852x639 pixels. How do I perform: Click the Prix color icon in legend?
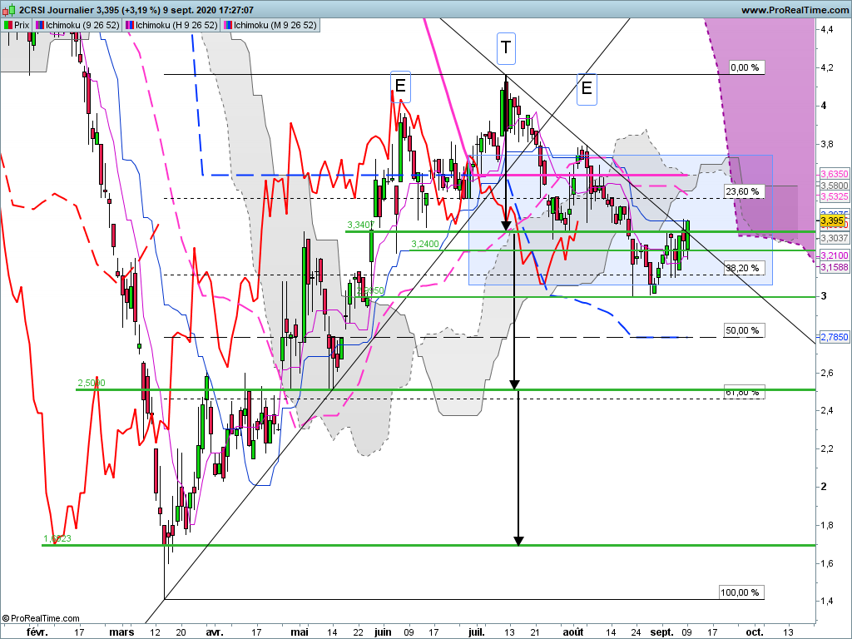(7, 25)
